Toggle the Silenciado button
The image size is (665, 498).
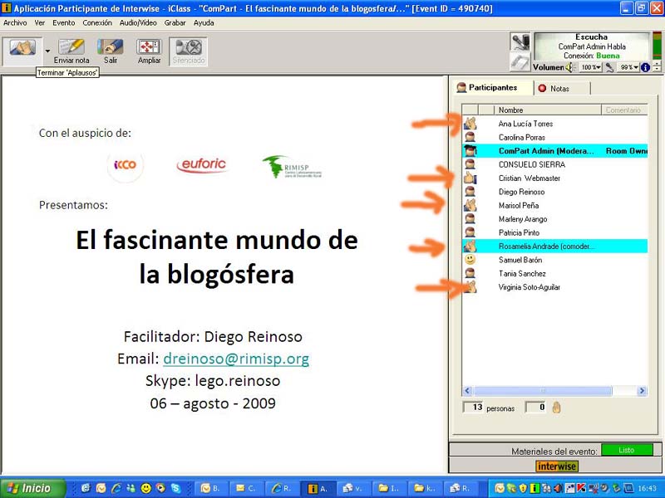(x=189, y=51)
